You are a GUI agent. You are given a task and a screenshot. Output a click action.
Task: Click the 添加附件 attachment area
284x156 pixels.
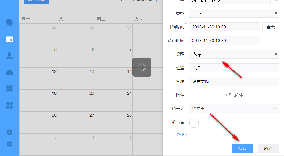tap(234, 95)
